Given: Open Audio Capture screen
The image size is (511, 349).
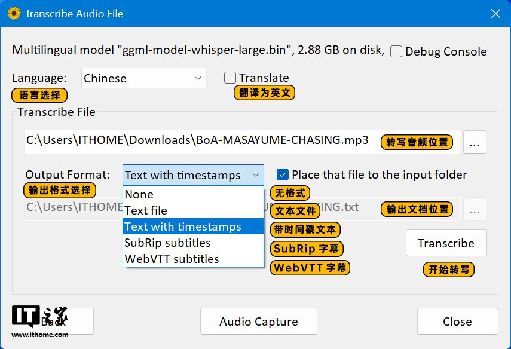Looking at the screenshot, I should (x=258, y=322).
